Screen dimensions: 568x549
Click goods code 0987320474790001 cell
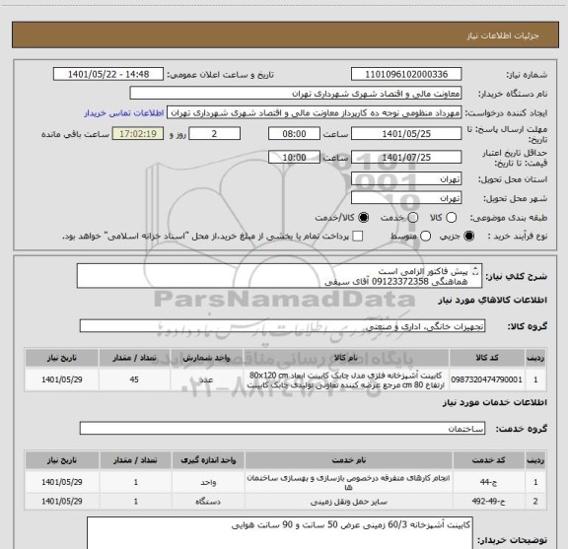click(x=486, y=379)
